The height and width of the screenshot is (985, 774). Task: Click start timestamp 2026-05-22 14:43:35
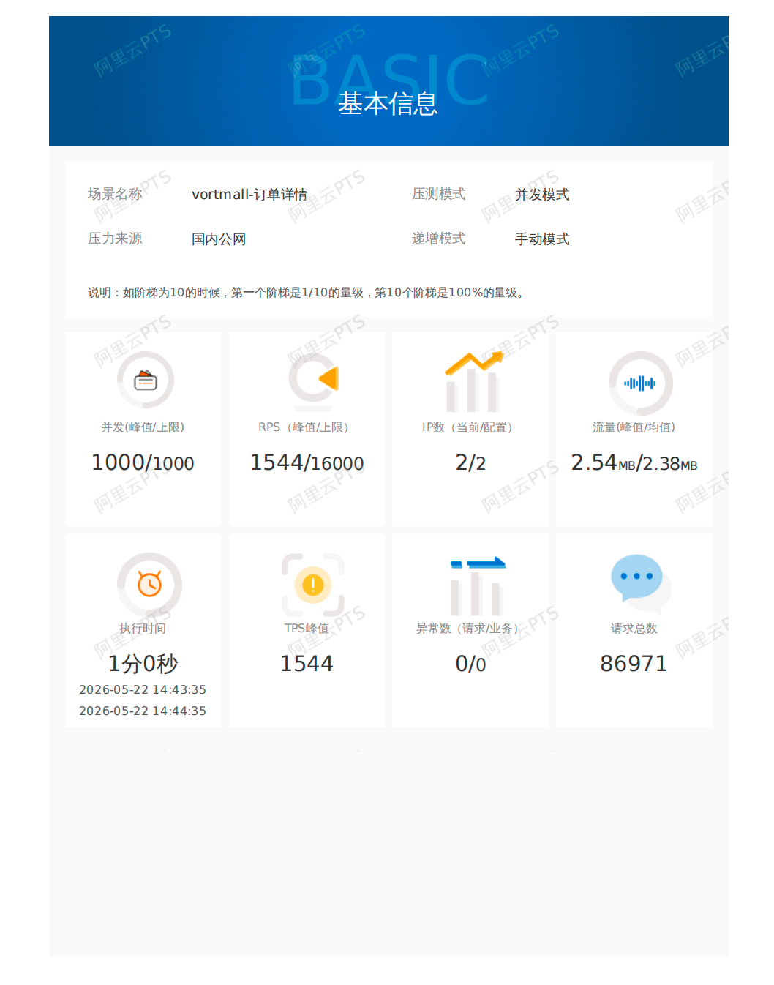pyautogui.click(x=143, y=689)
